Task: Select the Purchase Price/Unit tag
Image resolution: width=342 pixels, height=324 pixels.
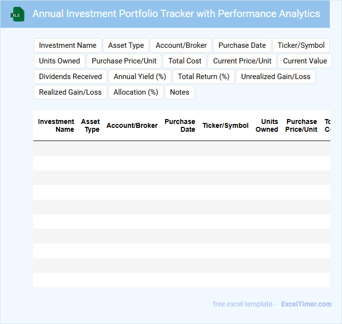Action: tap(124, 61)
